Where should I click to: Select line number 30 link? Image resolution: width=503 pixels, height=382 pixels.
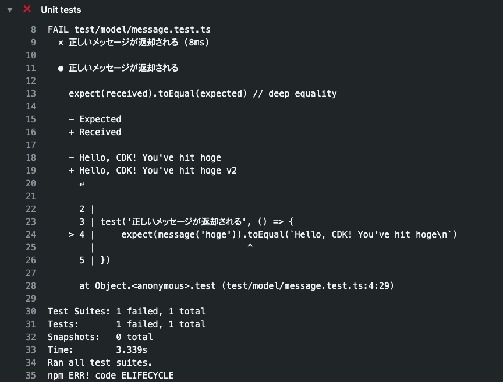[x=31, y=312]
